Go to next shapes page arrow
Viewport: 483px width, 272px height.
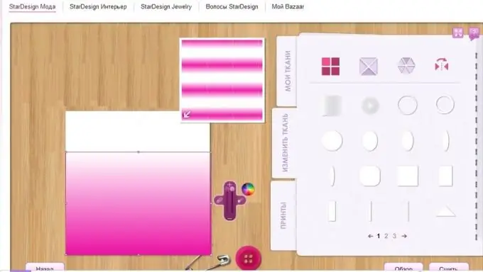tap(404, 236)
